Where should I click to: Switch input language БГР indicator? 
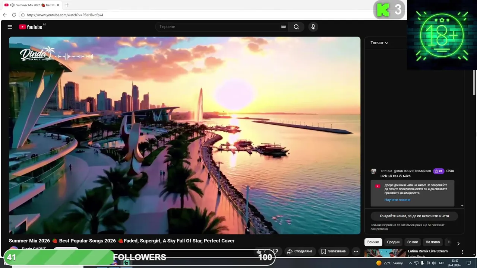[x=442, y=263]
